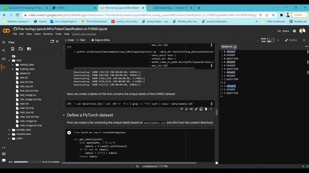Open labels.txt in file tree
Image resolution: width=309 pixels, height=173 pixels.
click(25, 74)
